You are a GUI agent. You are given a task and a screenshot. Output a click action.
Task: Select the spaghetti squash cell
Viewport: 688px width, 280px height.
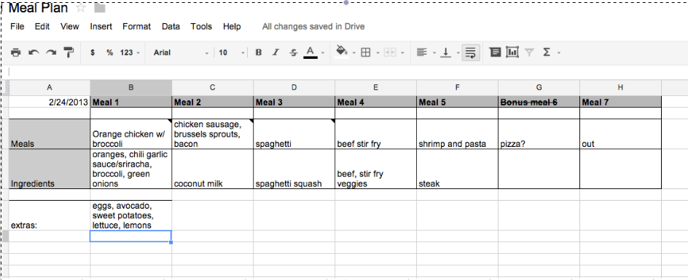click(294, 169)
